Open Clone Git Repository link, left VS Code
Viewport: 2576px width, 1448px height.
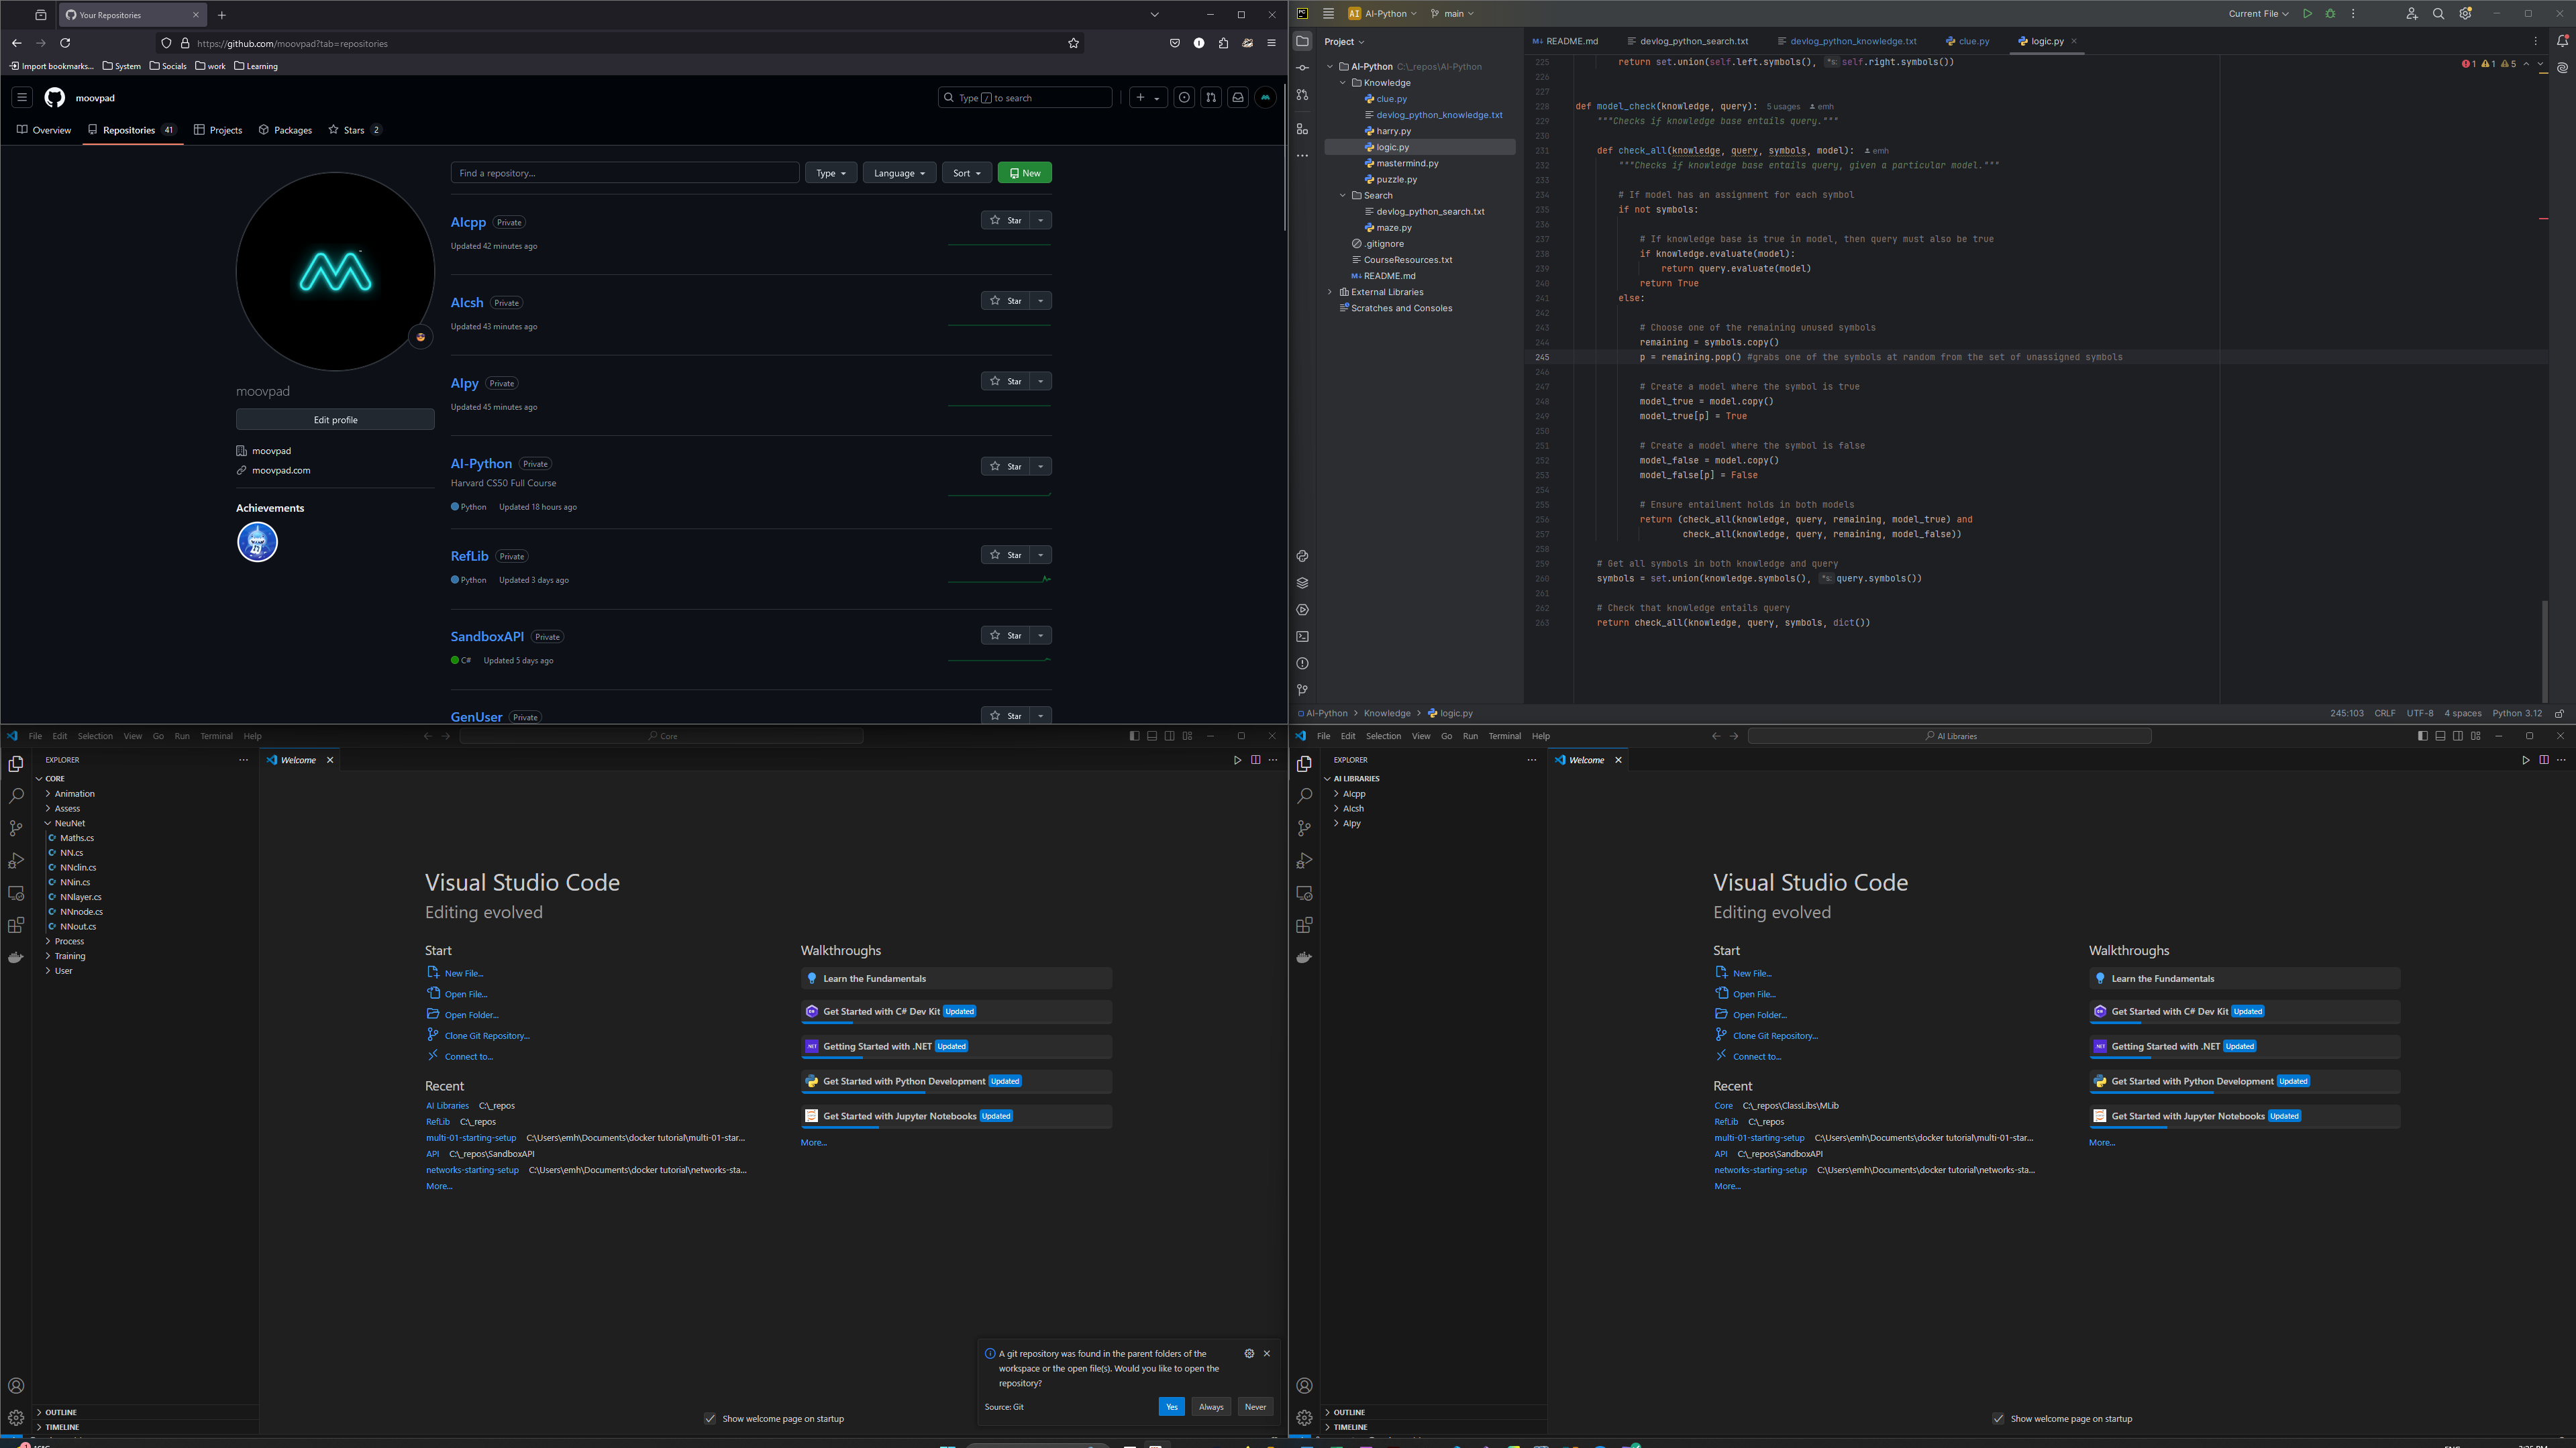[487, 1036]
